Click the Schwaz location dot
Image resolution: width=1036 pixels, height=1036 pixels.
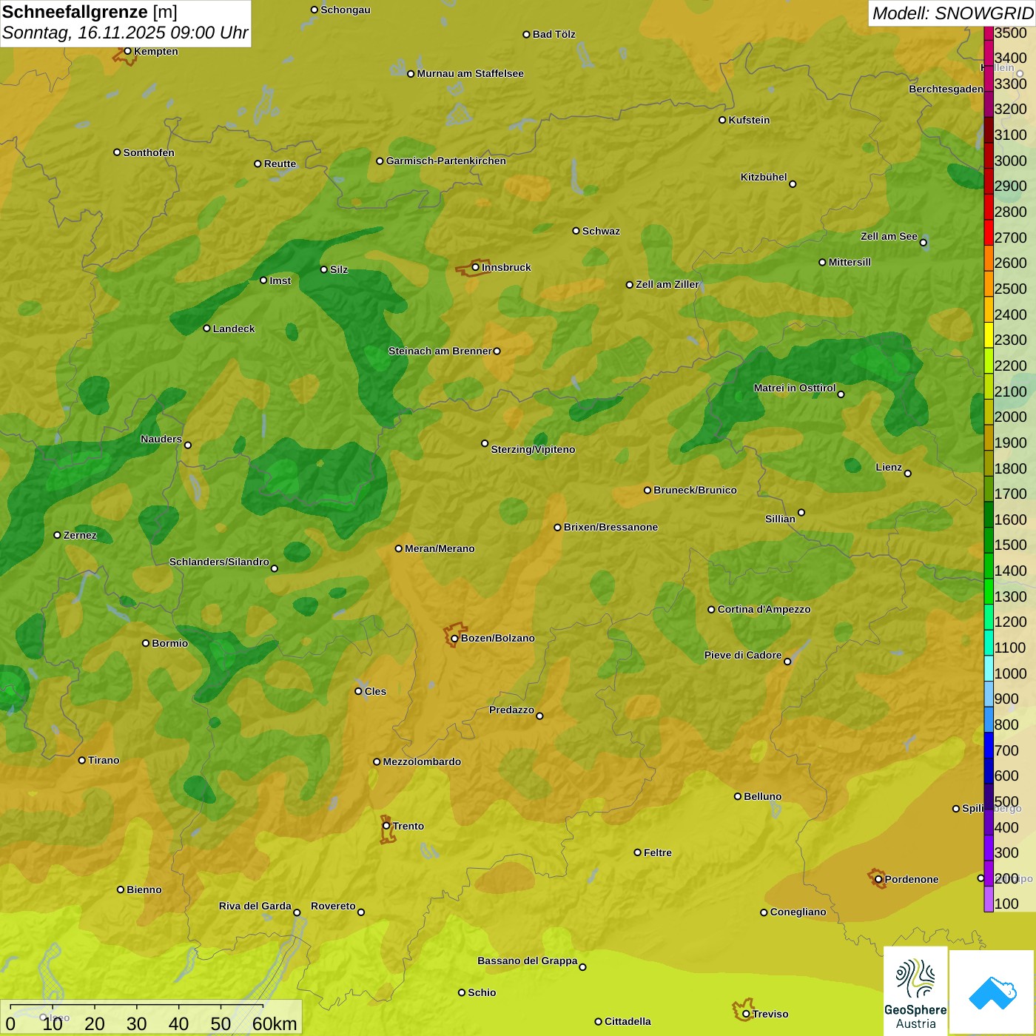click(x=576, y=231)
